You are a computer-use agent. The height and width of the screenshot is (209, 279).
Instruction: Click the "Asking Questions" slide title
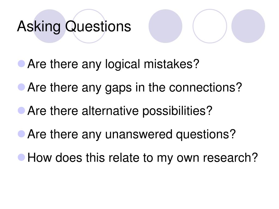[x=74, y=26]
